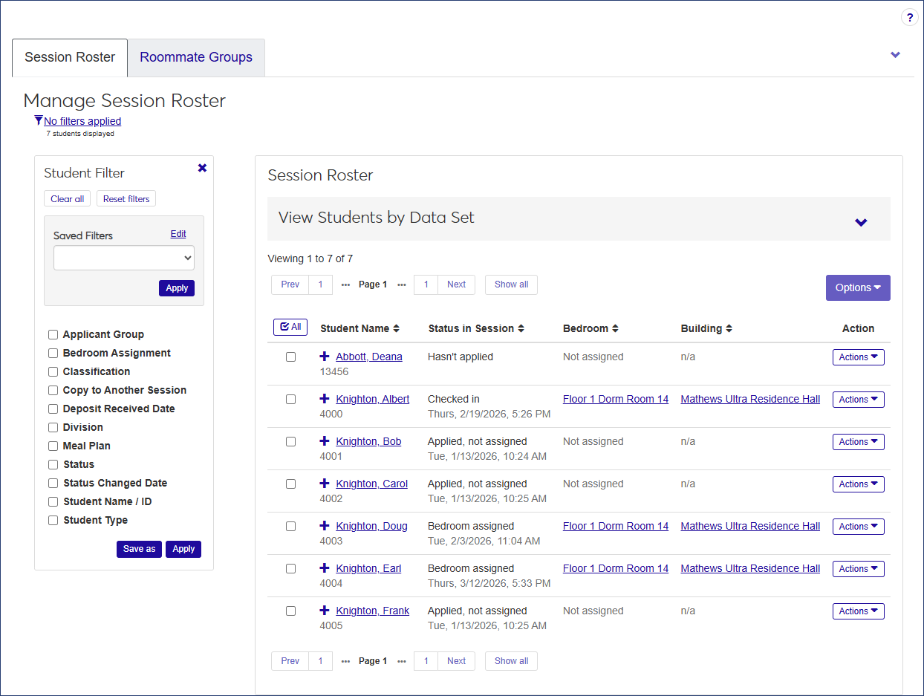The width and height of the screenshot is (924, 696).
Task: Open the Options dropdown
Action: pos(858,287)
